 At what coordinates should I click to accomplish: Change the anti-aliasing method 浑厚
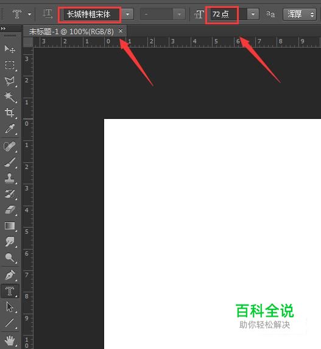(300, 15)
